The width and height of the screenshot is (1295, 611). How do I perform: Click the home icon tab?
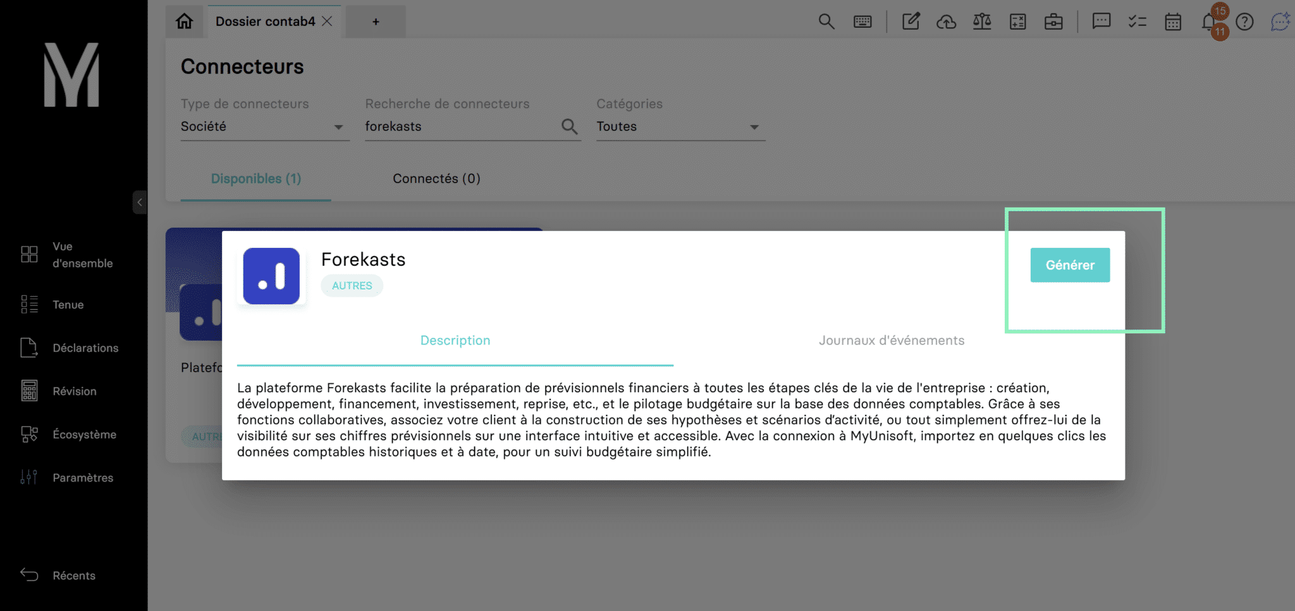(184, 22)
